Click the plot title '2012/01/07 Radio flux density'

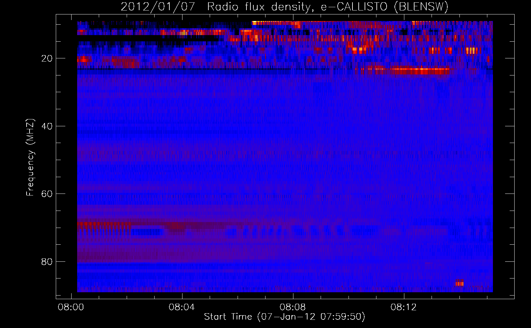[285, 7]
